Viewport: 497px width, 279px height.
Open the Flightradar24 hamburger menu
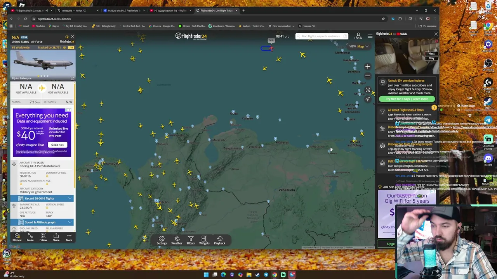370,36
